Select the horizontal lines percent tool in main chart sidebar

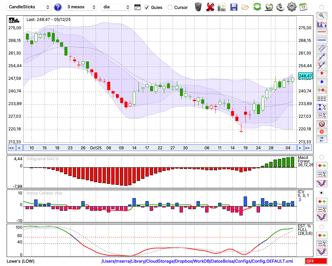pyautogui.click(x=322, y=115)
